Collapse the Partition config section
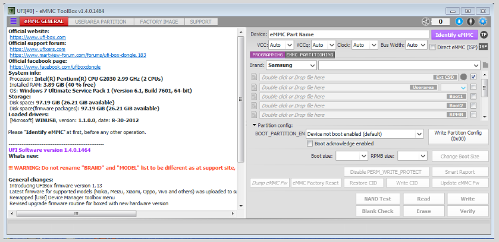 point(255,125)
